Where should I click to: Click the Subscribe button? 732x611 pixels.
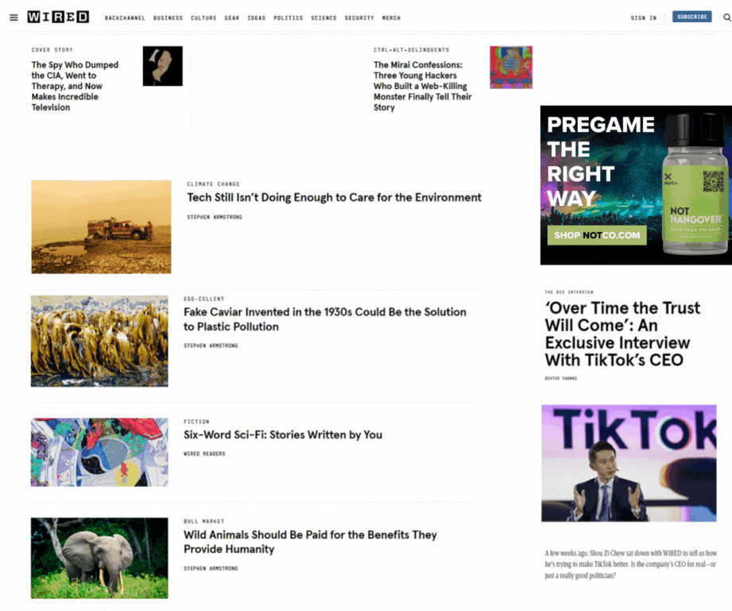coord(691,17)
